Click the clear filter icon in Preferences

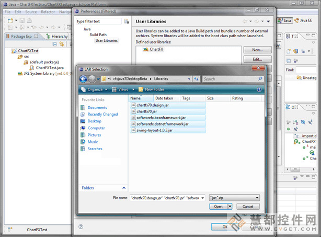click(x=127, y=21)
